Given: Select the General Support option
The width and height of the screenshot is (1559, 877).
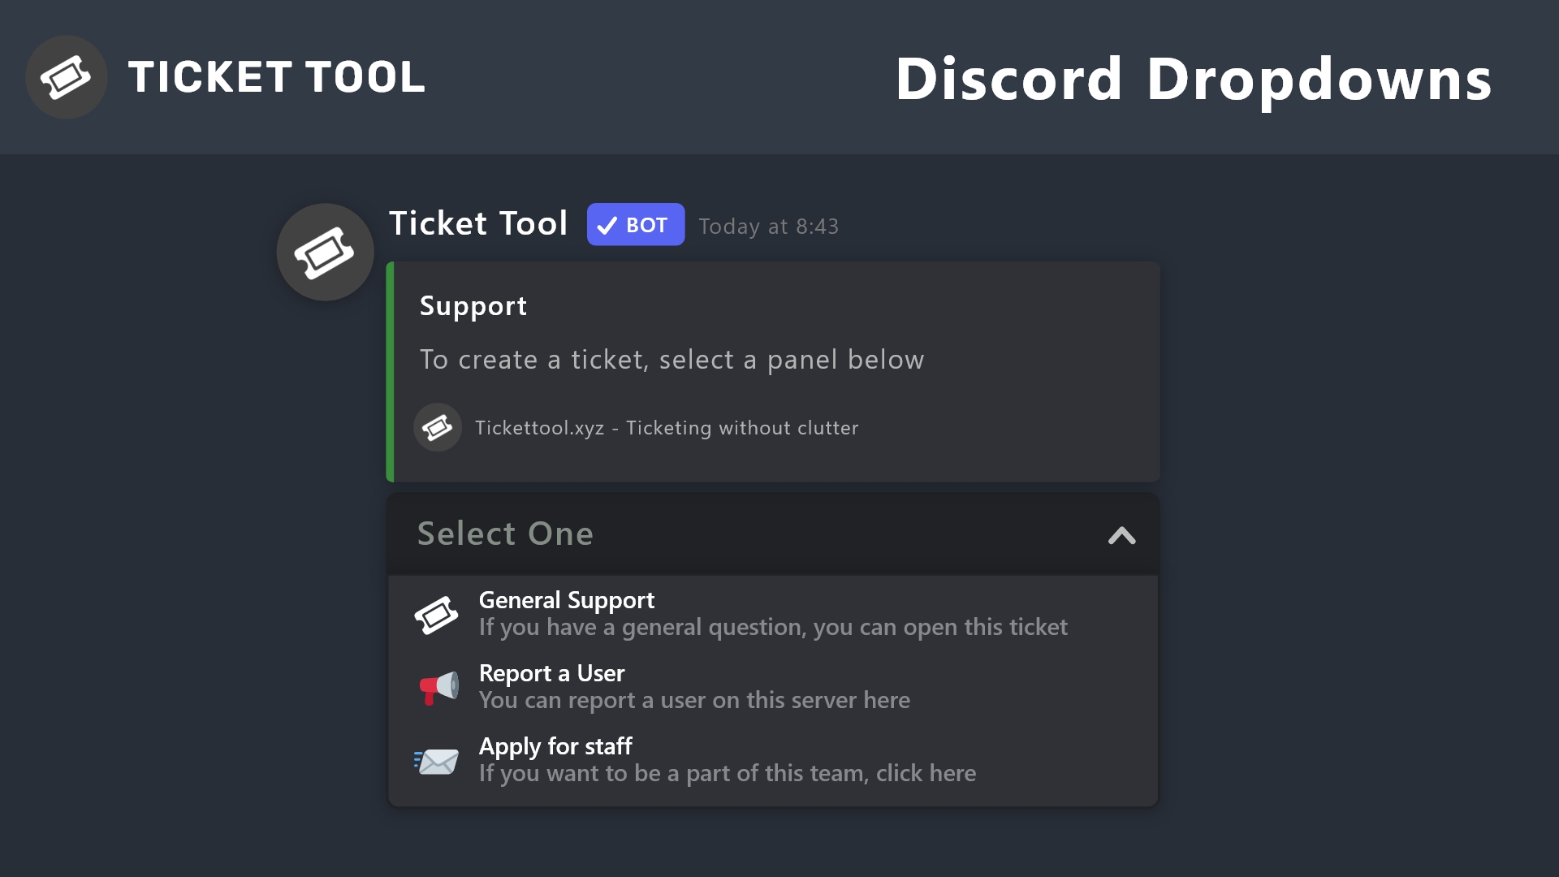Looking at the screenshot, I should coord(567,600).
